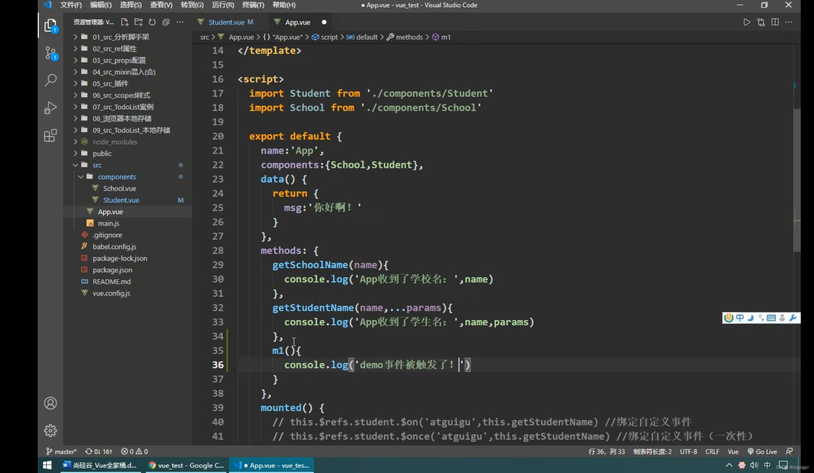The width and height of the screenshot is (814, 473).
Task: Toggle punctuation mode on IME toolbar
Action: click(x=761, y=318)
